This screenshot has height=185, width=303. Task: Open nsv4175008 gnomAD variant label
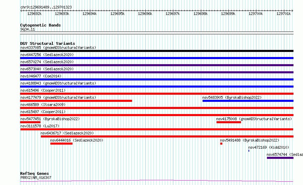tap(254, 119)
